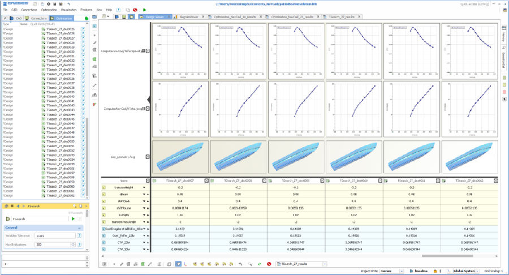509x275 pixels.
Task: Toggle checkbox on TSearch_27_des0057 column header
Action: click(x=206, y=181)
